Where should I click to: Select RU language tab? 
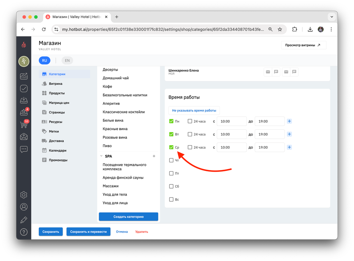click(x=45, y=61)
